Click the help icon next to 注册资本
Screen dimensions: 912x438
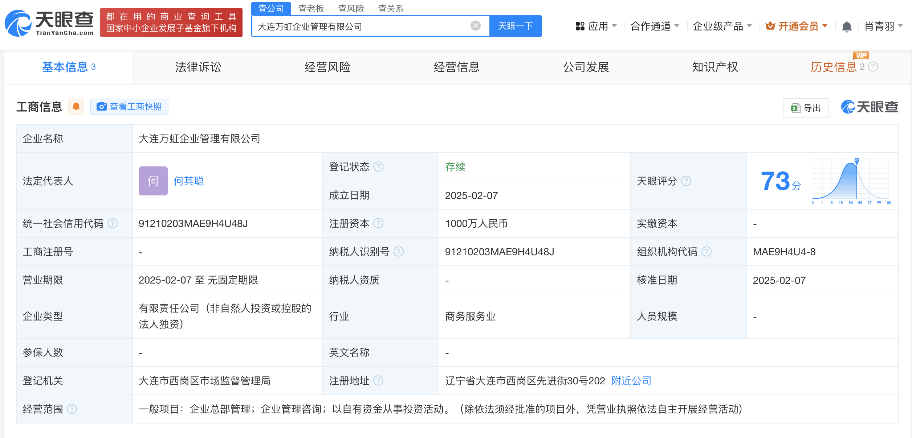378,223
